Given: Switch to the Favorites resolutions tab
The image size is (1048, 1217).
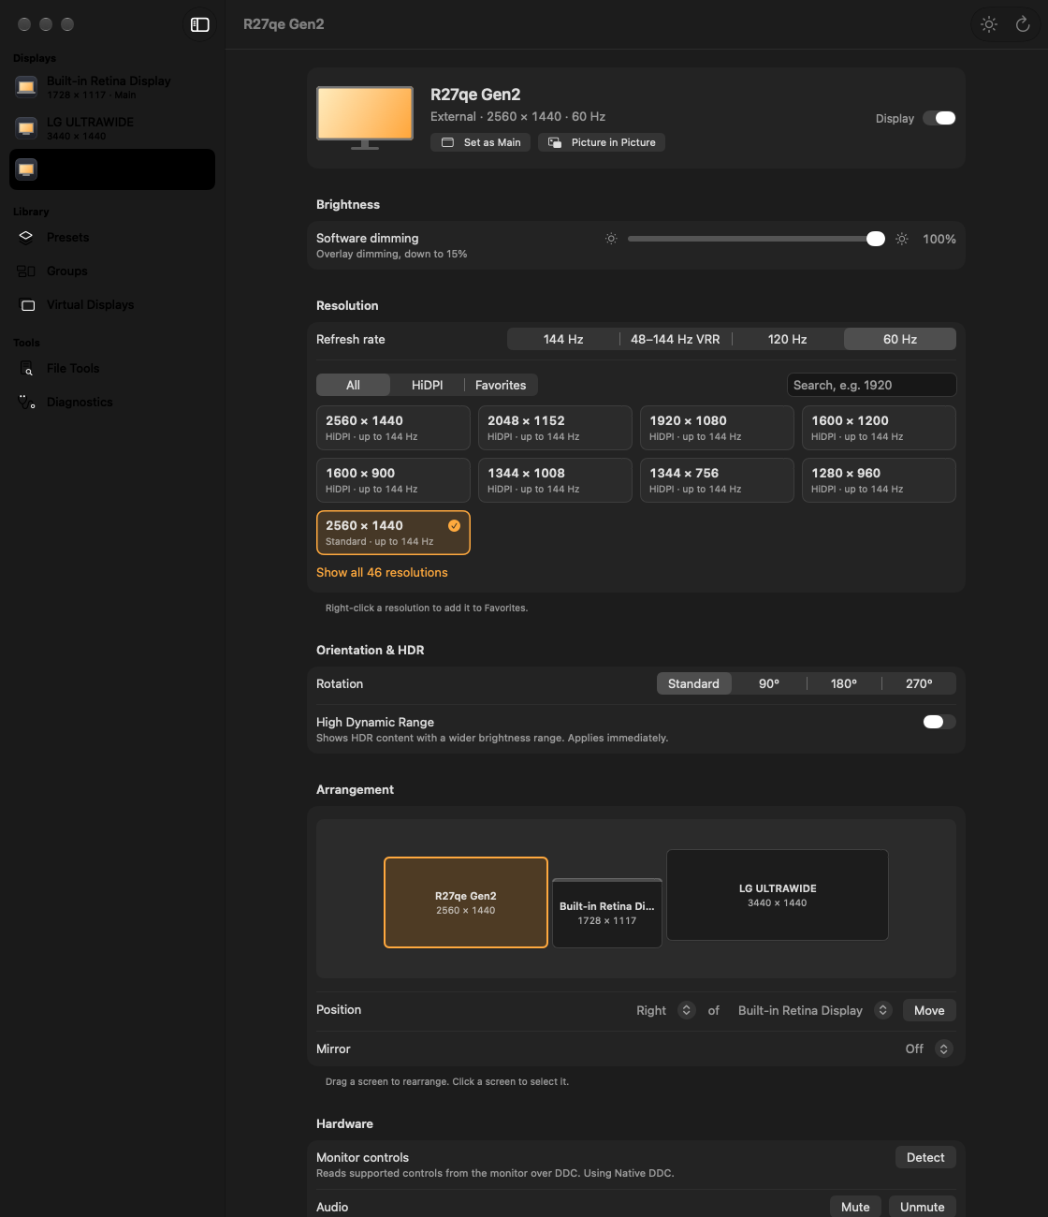Looking at the screenshot, I should tap(501, 385).
